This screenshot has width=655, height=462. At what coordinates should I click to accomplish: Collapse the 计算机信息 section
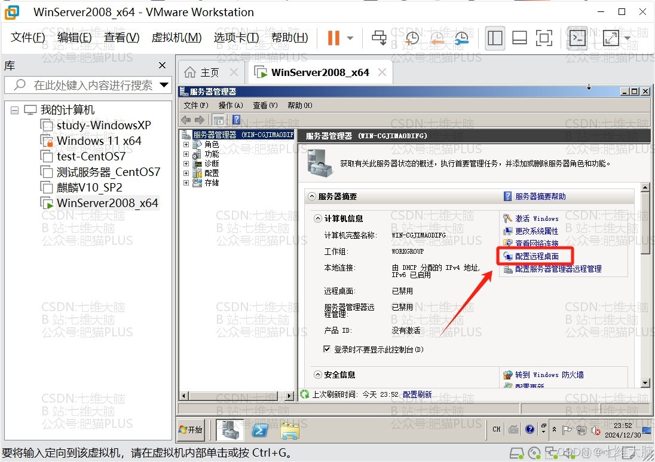pos(318,218)
